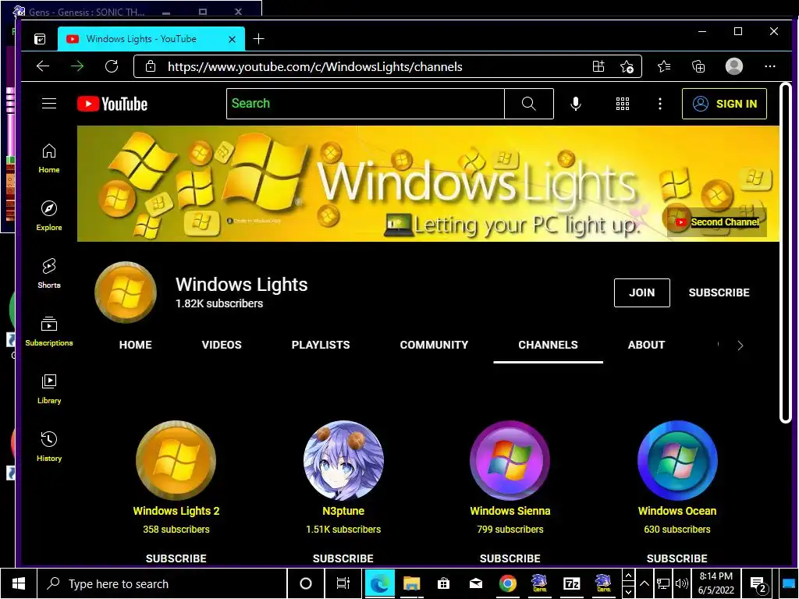Click the taskbar search box
This screenshot has height=599, width=799.
point(162,583)
